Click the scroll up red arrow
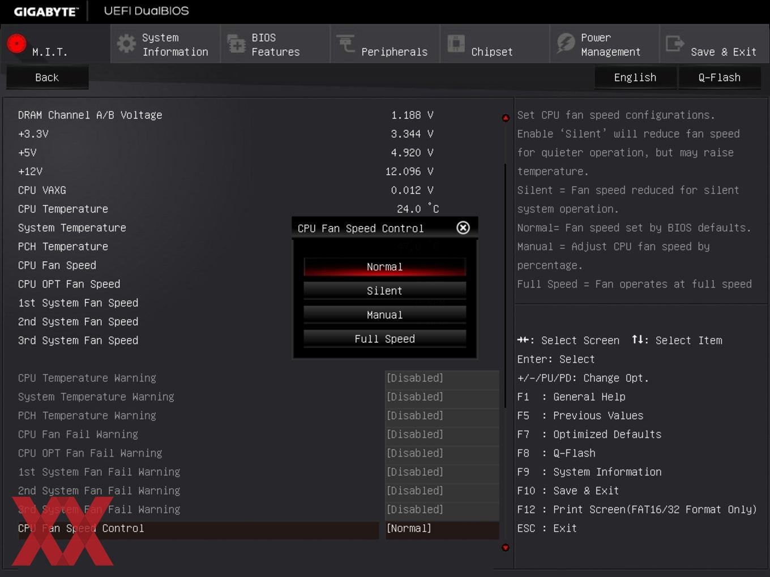Screen dimensions: 770x577 click(x=506, y=118)
